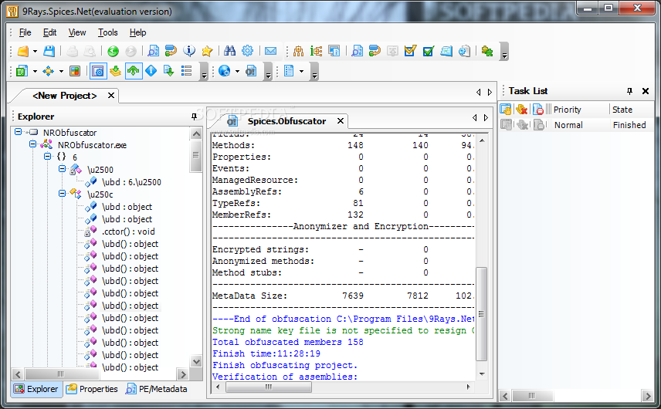Click the document with green down-arrow icon
Image resolution: width=661 pixels, height=409 pixels.
(x=168, y=71)
